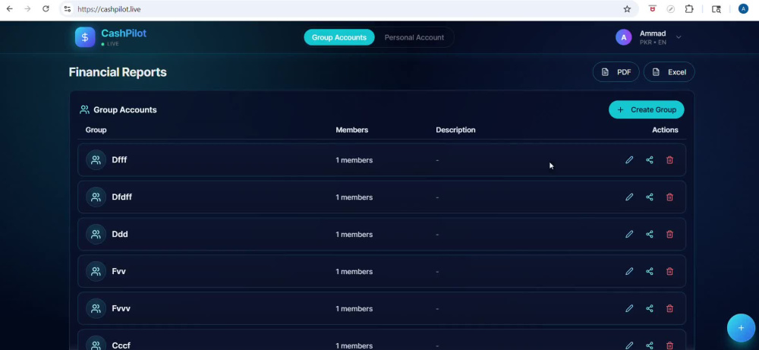The height and width of the screenshot is (350, 759).
Task: Share the Dfff group
Action: 650,159
